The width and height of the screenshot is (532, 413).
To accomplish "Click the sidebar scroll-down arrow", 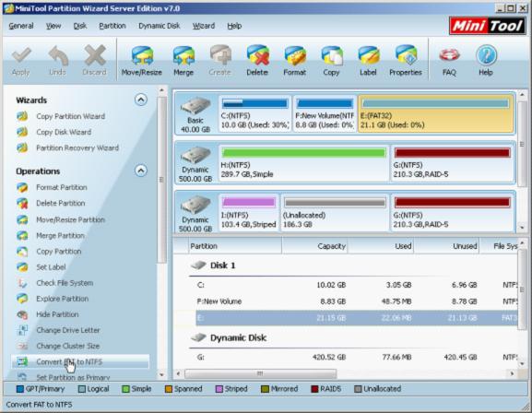I will [x=162, y=374].
